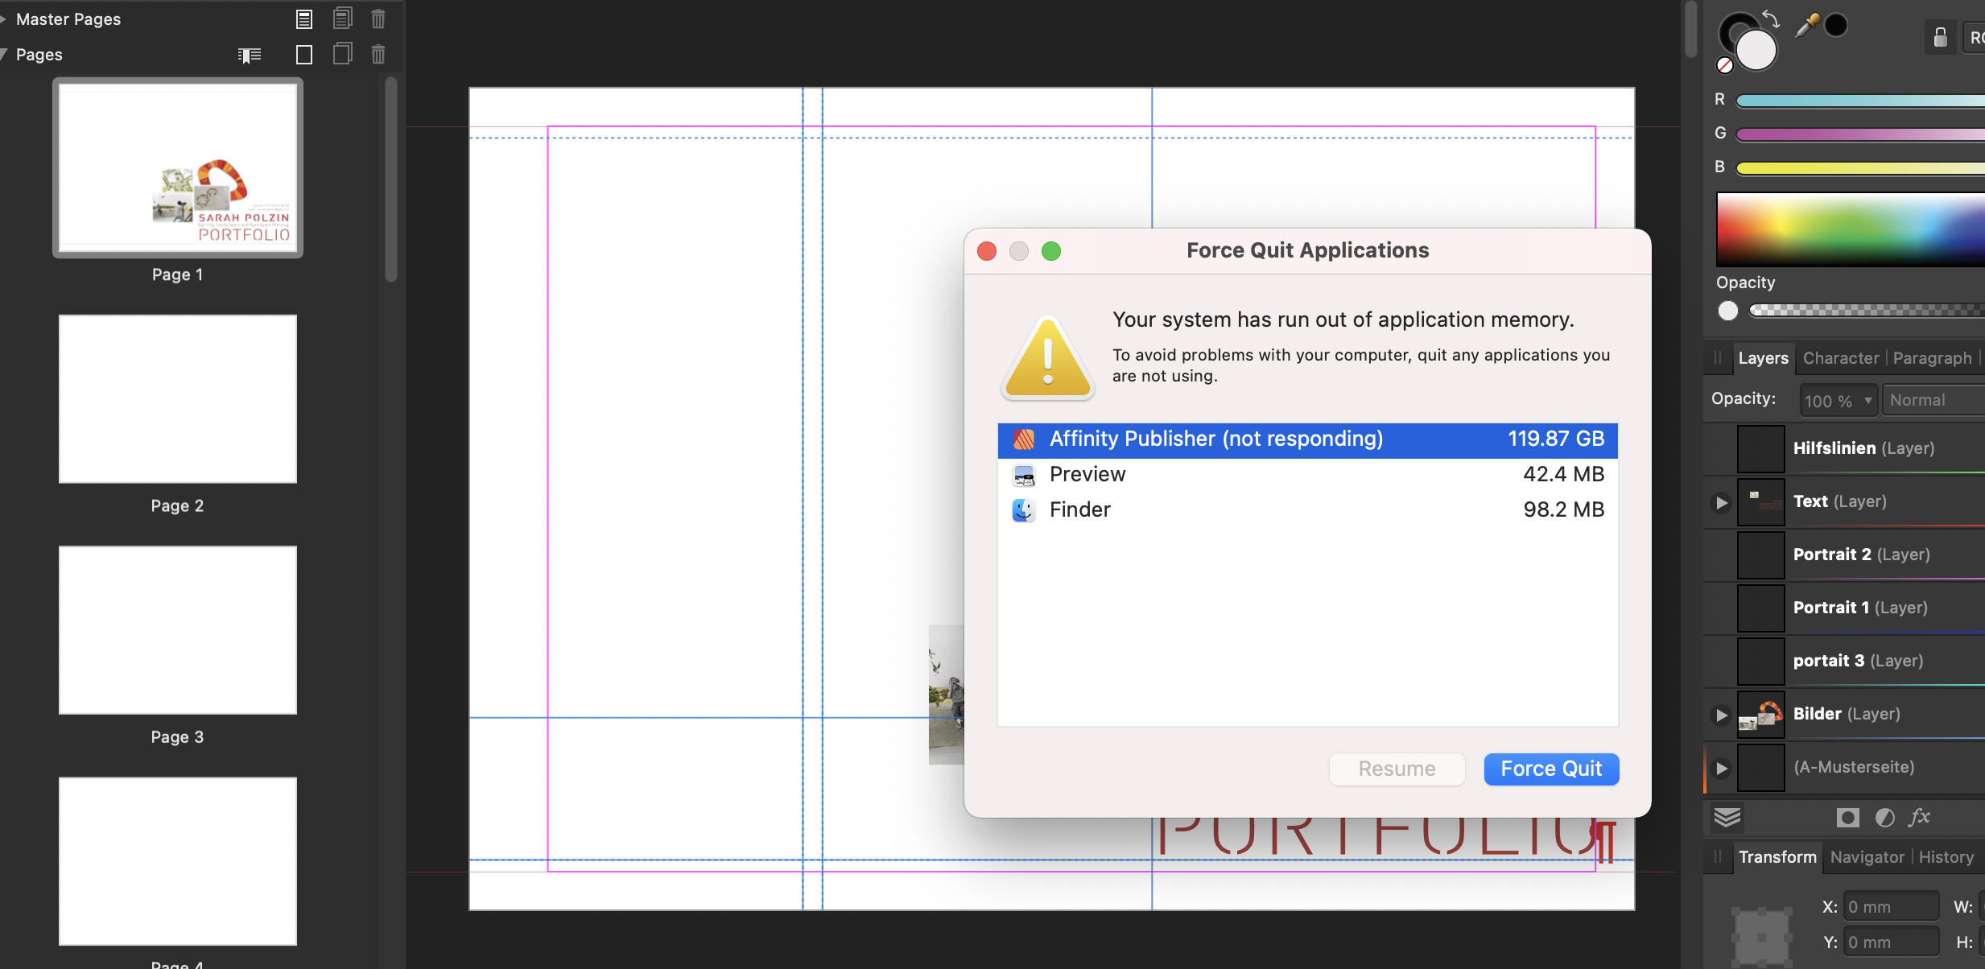Click the Preview app icon in list

coord(1024,475)
